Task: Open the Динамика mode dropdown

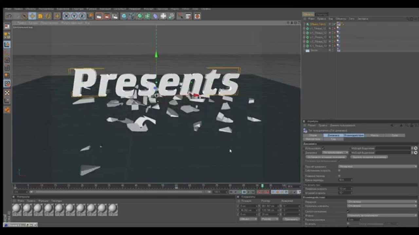Action: [x=335, y=152]
